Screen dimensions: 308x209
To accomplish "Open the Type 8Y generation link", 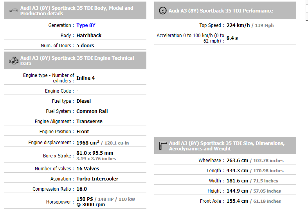I will click(x=86, y=25).
